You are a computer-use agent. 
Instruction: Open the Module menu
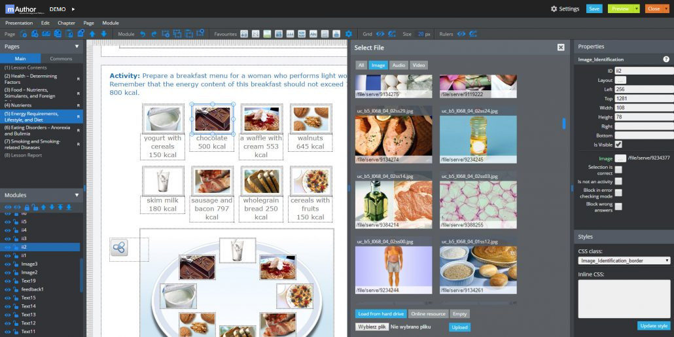pyautogui.click(x=111, y=23)
